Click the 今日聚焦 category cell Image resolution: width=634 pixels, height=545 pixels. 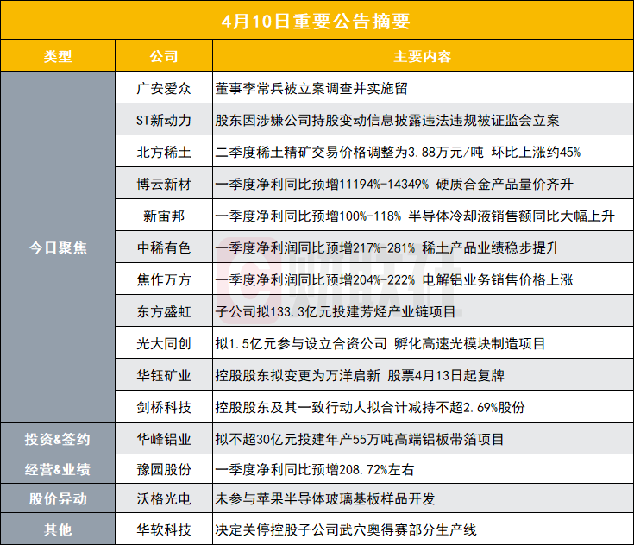coord(58,247)
